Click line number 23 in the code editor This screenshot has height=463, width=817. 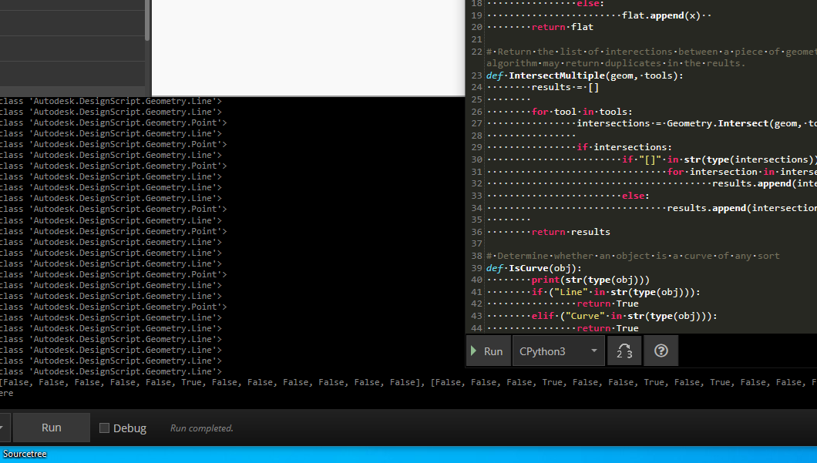pos(476,75)
